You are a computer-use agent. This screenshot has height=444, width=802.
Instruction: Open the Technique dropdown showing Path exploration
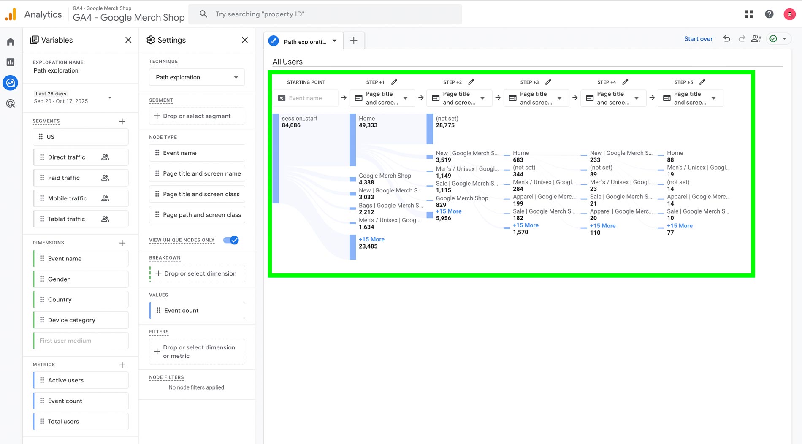click(197, 77)
